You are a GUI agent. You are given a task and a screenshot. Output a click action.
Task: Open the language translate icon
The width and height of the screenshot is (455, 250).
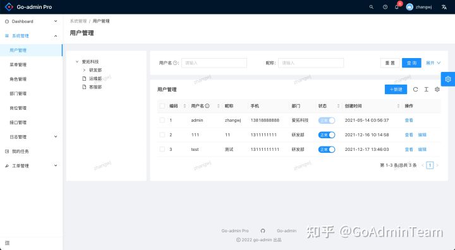pyautogui.click(x=444, y=7)
